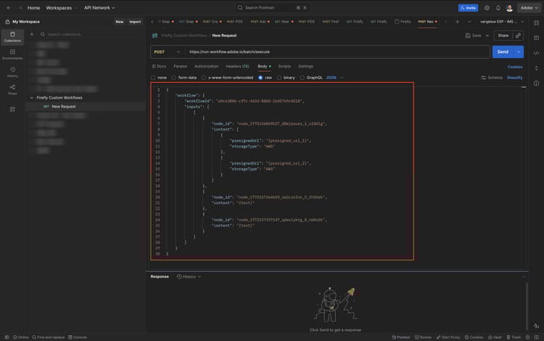Open the Flows sidebar panel

(x=12, y=90)
